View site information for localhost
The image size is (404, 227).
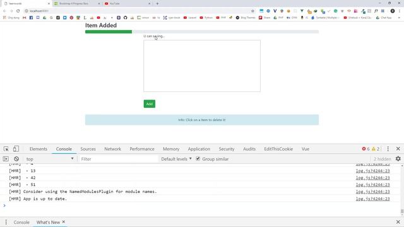click(27, 11)
